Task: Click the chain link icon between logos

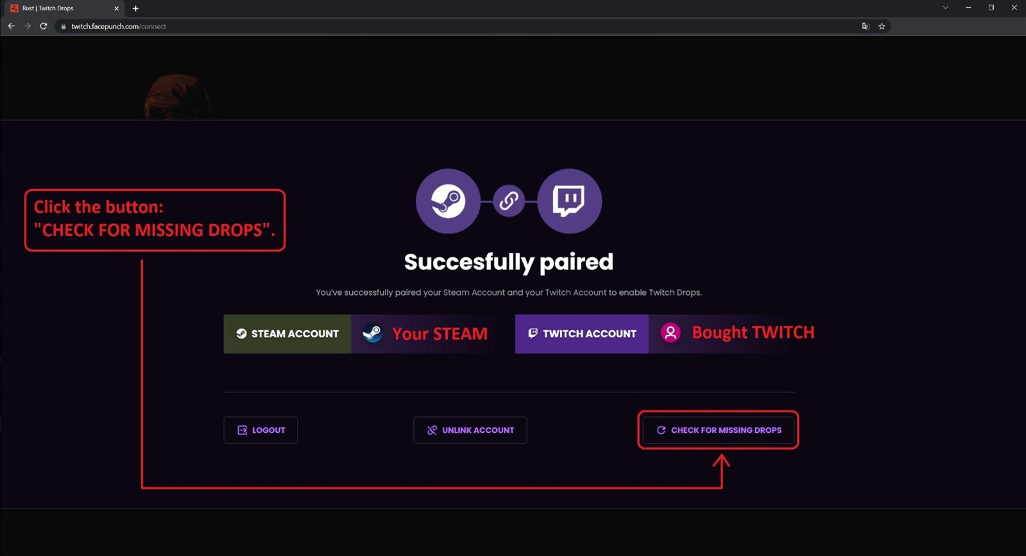Action: pyautogui.click(x=509, y=201)
